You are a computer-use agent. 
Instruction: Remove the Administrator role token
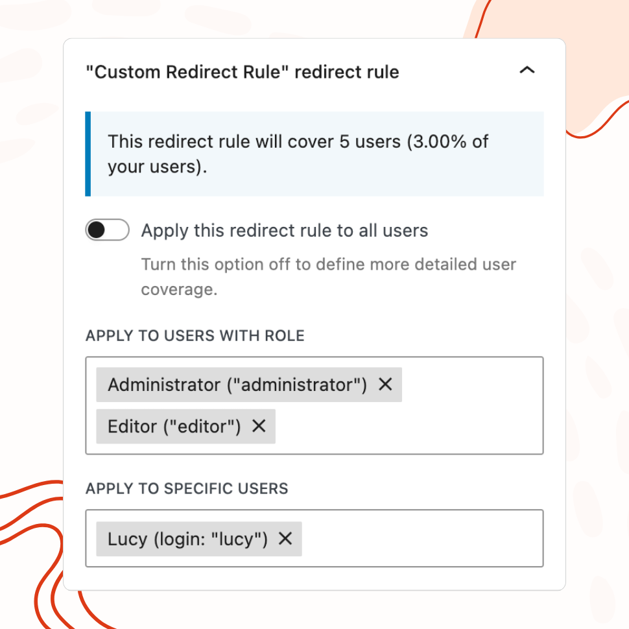(385, 385)
